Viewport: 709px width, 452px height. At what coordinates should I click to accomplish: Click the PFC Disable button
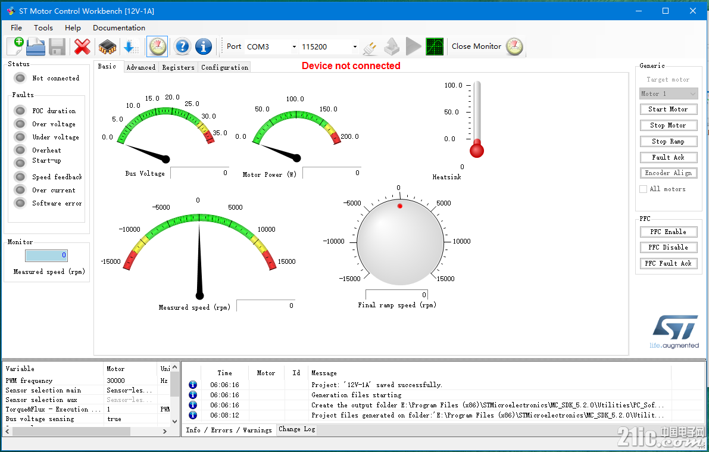tap(669, 247)
